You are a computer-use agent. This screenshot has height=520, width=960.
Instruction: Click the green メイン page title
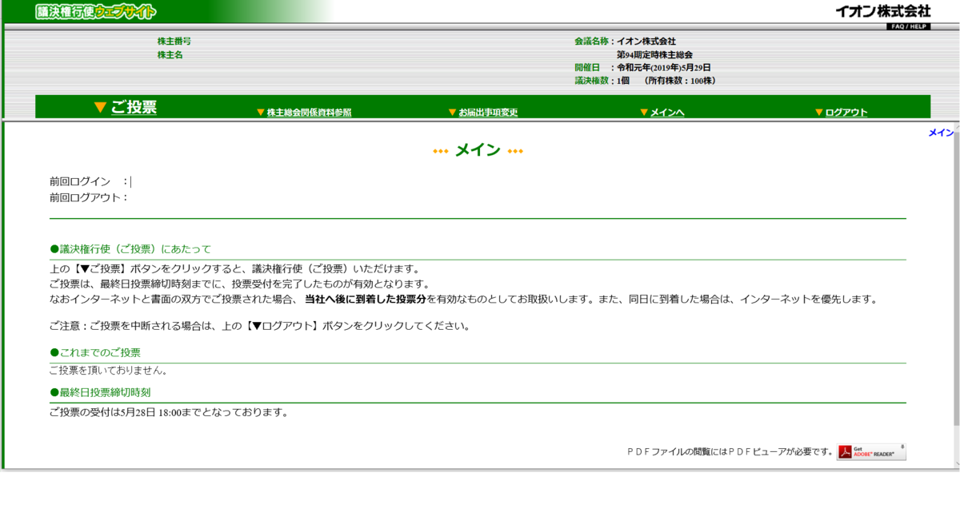click(x=478, y=150)
